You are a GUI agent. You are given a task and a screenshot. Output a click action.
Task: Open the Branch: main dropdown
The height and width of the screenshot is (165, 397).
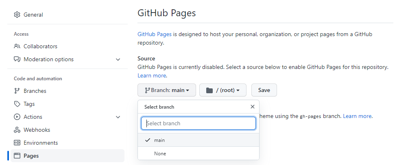[x=167, y=90]
